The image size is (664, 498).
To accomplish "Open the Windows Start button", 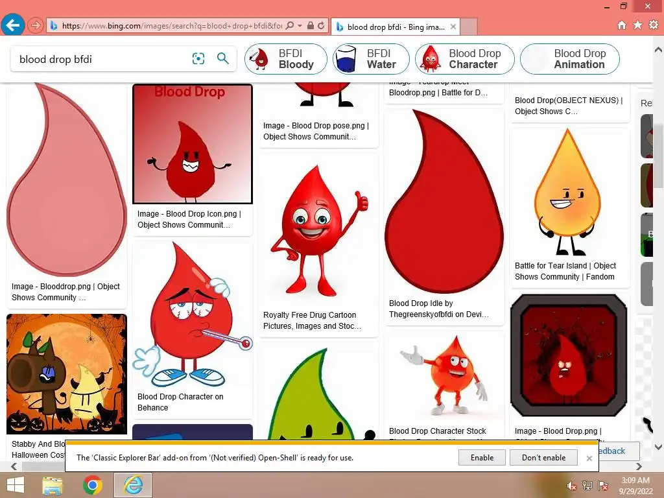I will pos(16,485).
